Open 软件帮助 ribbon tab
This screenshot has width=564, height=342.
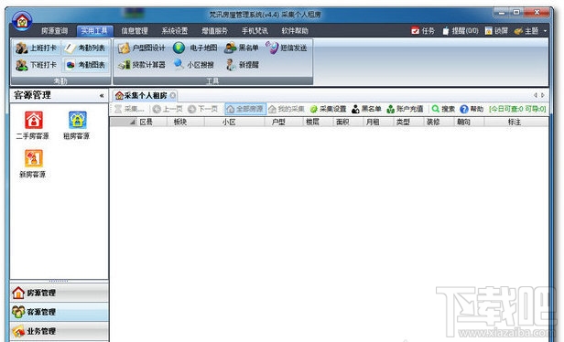[x=295, y=31]
